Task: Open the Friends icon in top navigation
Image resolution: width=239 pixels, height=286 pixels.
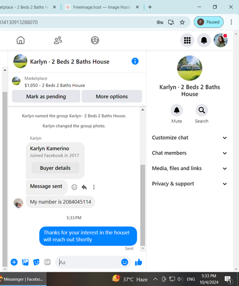Action: point(58,40)
